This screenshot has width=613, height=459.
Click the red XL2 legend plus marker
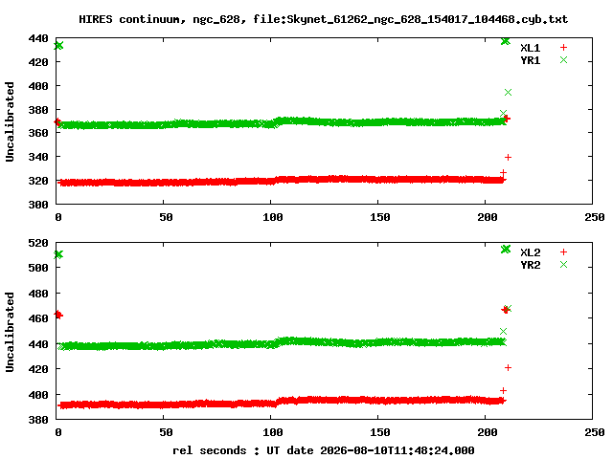[x=563, y=252]
